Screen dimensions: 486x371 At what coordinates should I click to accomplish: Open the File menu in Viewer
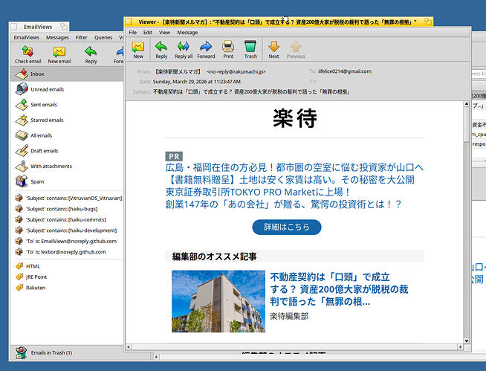(x=133, y=32)
